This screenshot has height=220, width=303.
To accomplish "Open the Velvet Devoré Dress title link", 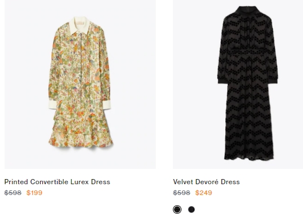I will point(207,182).
